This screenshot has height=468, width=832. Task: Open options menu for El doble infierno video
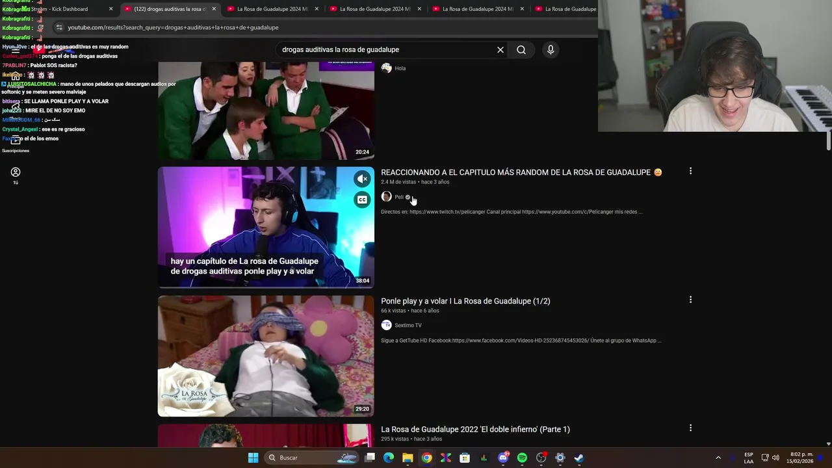(x=690, y=428)
